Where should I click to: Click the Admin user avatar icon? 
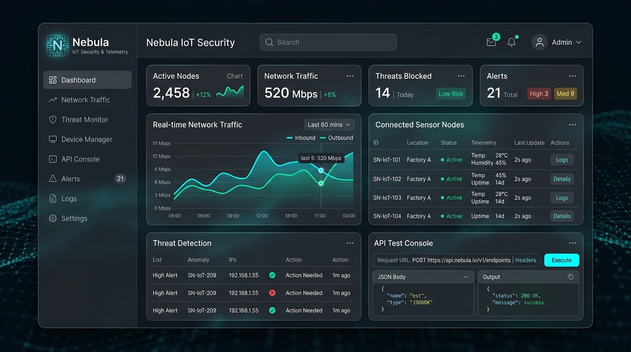point(540,42)
